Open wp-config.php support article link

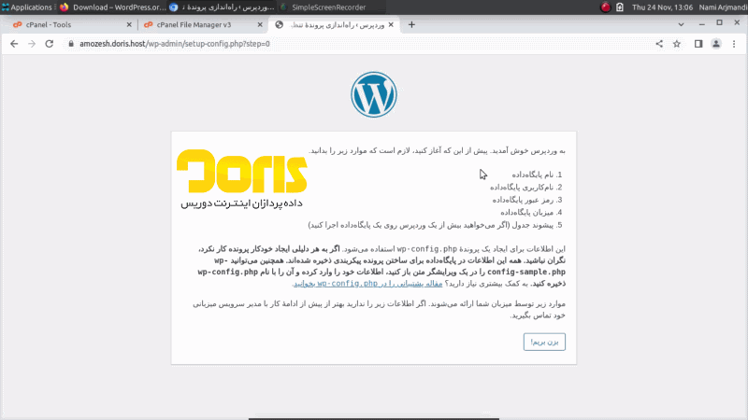coord(367,284)
